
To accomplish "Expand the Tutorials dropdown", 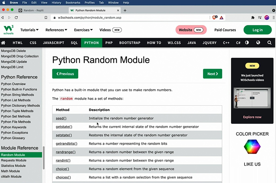I will 29,30.
